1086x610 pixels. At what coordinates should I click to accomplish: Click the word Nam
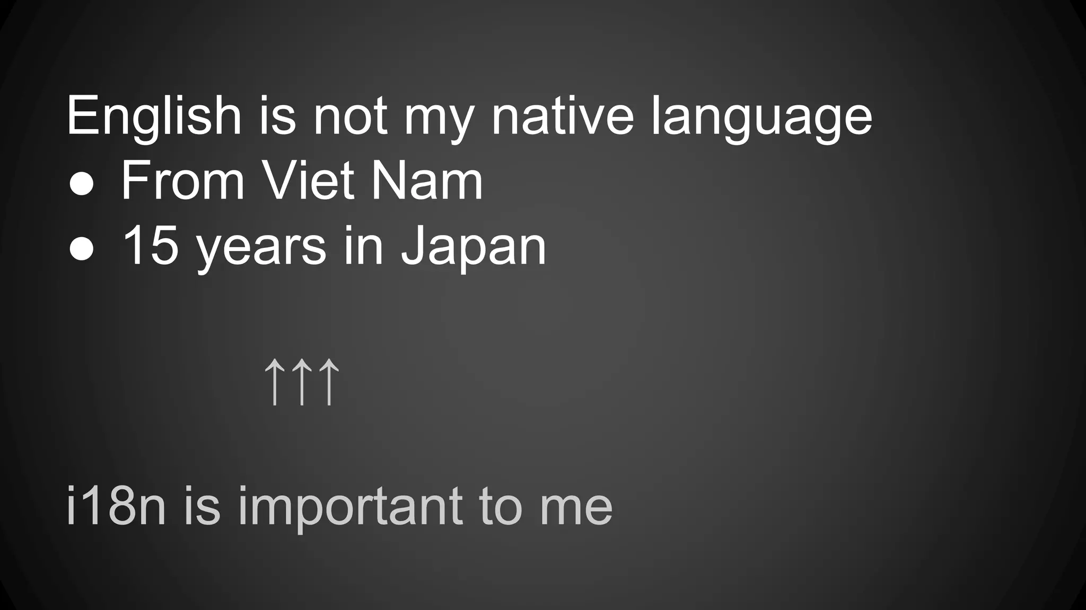[427, 180]
